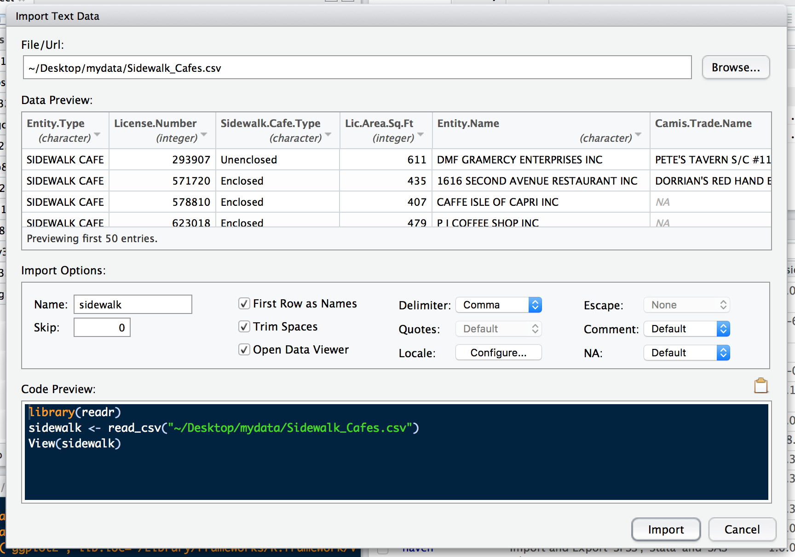795x557 pixels.
Task: Open Locale Configure... button
Action: (x=499, y=353)
